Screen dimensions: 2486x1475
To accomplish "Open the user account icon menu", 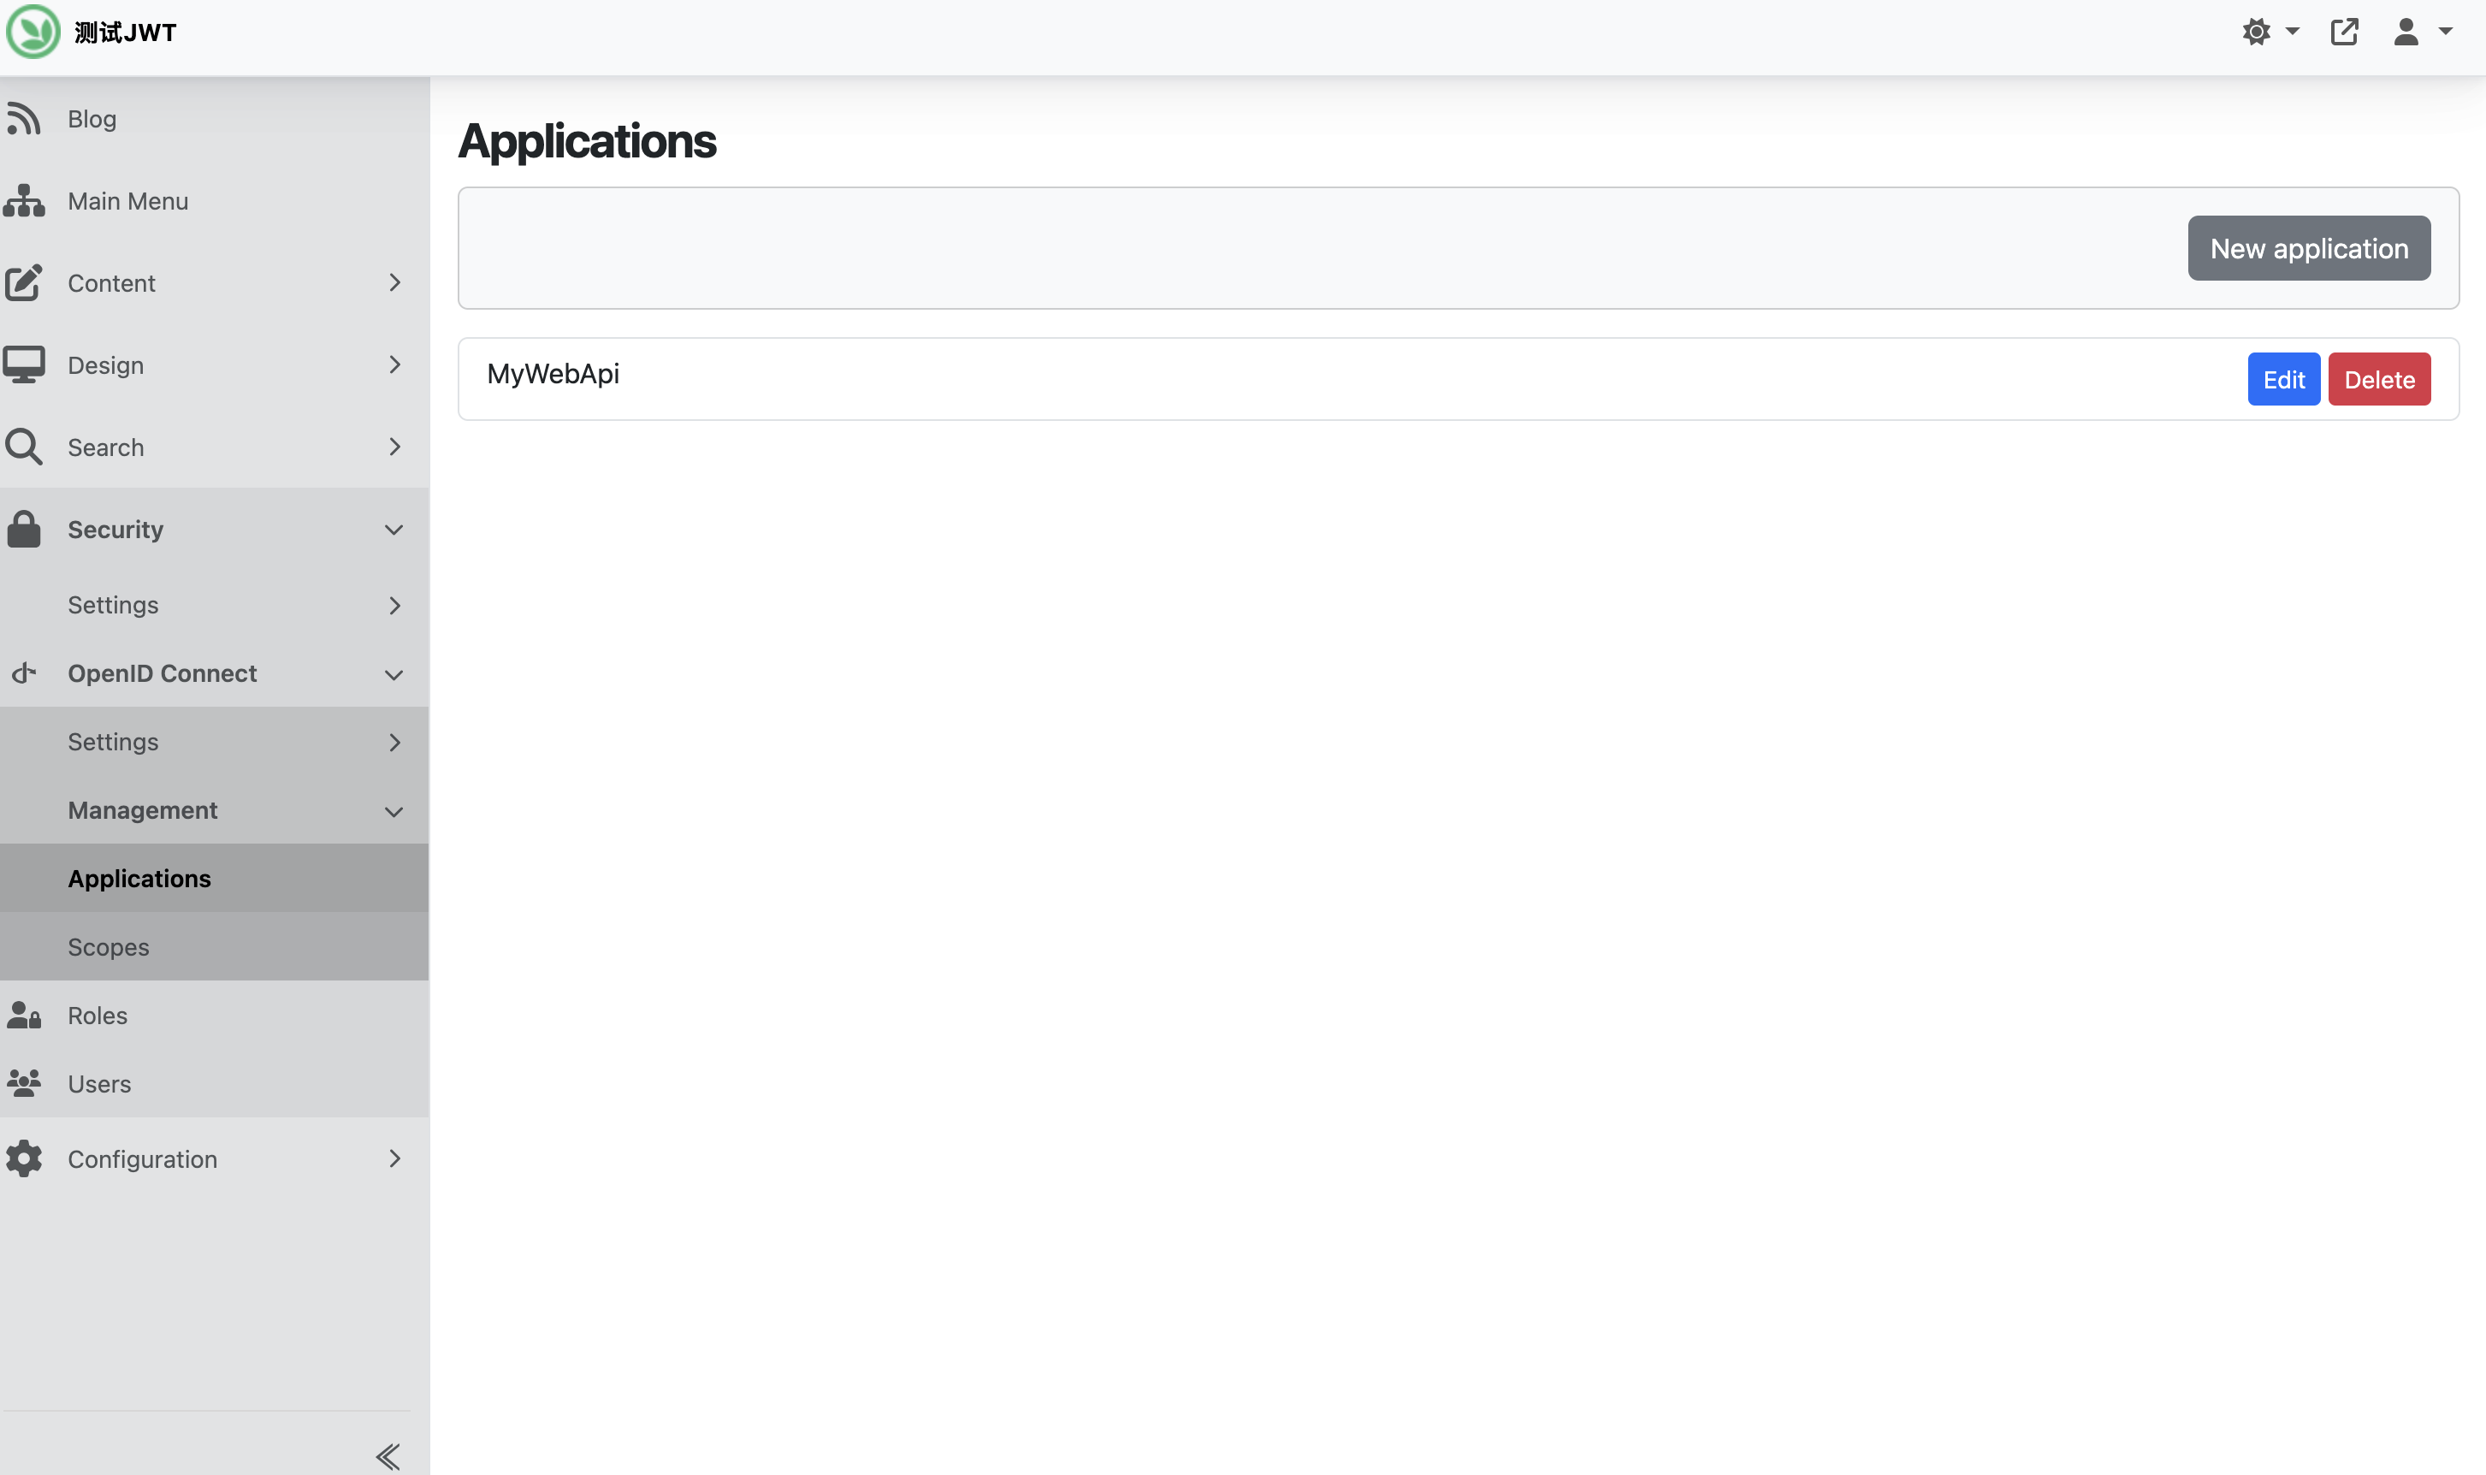I will point(2406,32).
